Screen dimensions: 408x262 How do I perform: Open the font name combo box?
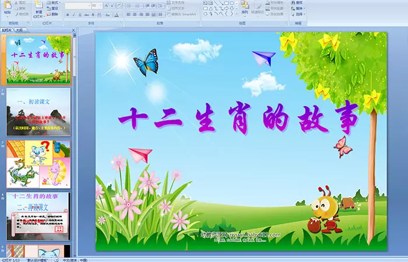tap(78, 6)
